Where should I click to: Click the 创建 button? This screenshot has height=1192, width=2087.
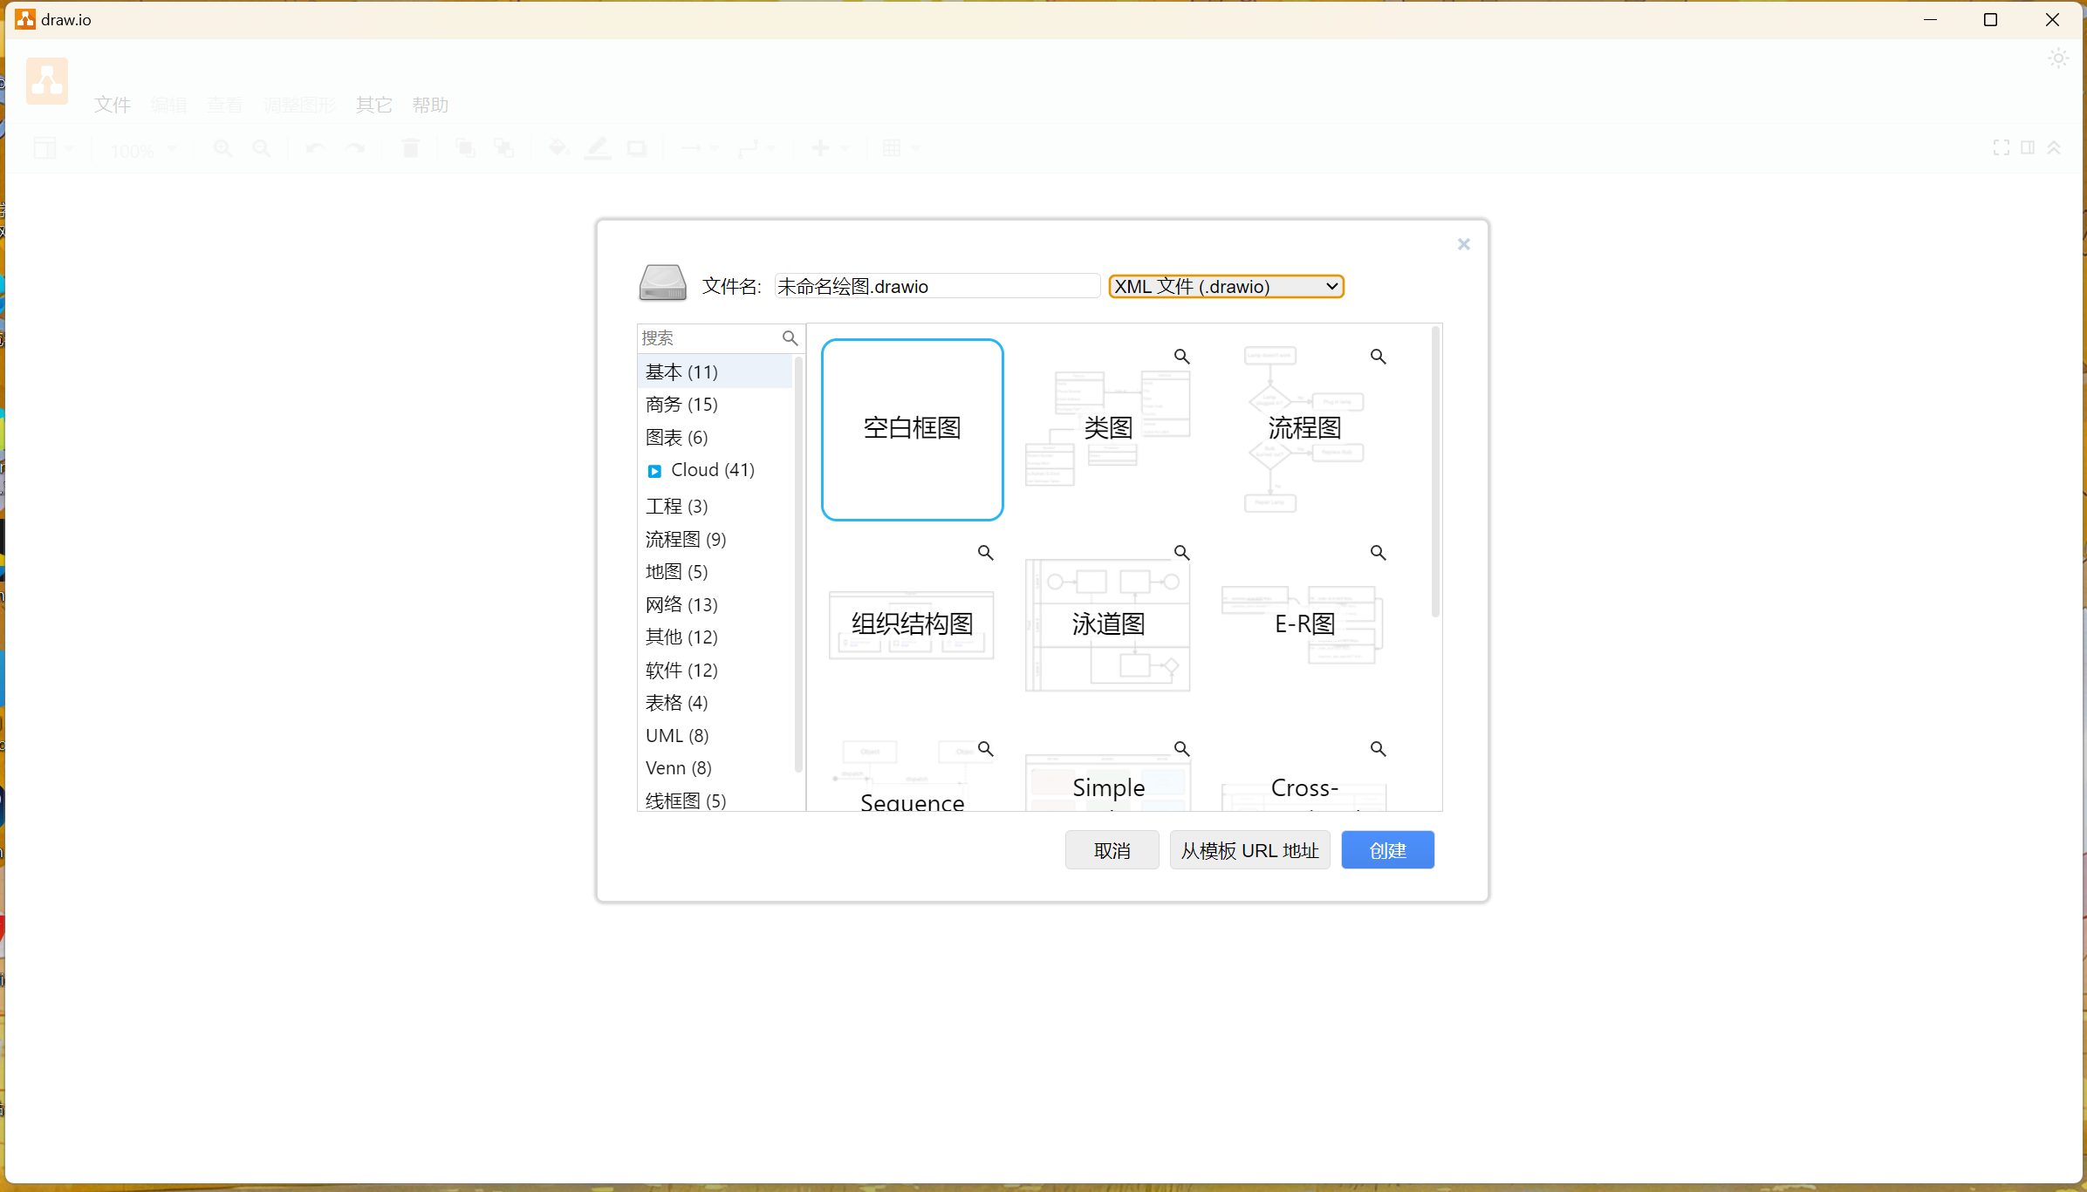pos(1387,850)
